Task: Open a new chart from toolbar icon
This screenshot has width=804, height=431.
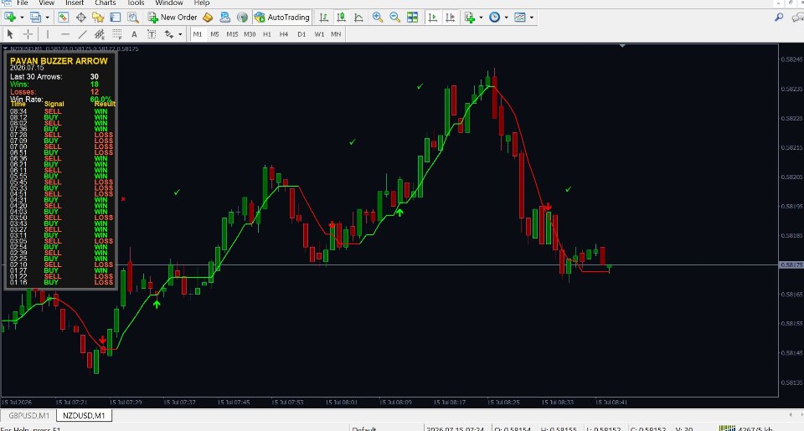Action: [x=10, y=17]
